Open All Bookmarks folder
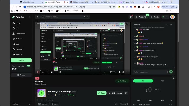This screenshot has width=189, height=106. pyautogui.click(x=172, y=11)
